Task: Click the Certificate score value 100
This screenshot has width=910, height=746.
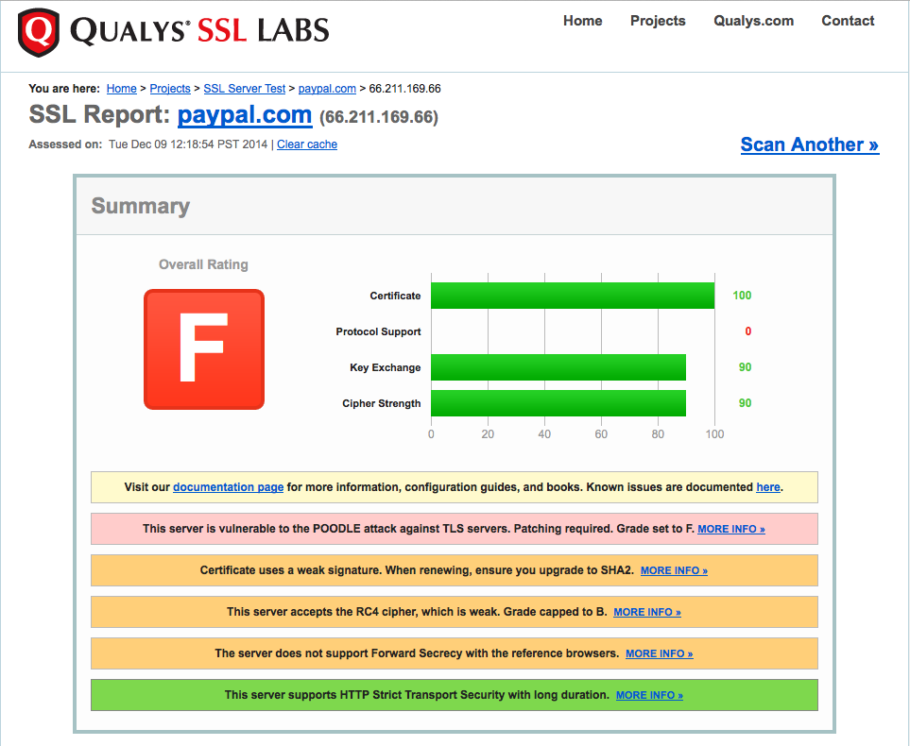Action: point(742,296)
